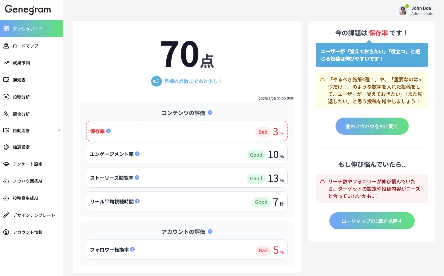Click the ノウハウ回答AI robot icon
This screenshot has height=276, width=444.
(x=6, y=181)
